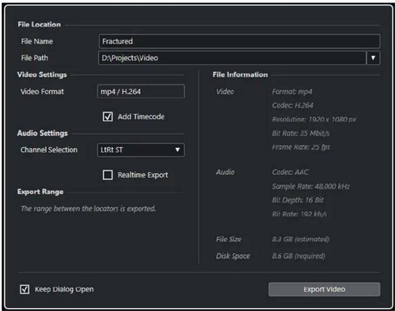The height and width of the screenshot is (311, 395).
Task: Click the Video label in File Information
Action: pyautogui.click(x=225, y=92)
